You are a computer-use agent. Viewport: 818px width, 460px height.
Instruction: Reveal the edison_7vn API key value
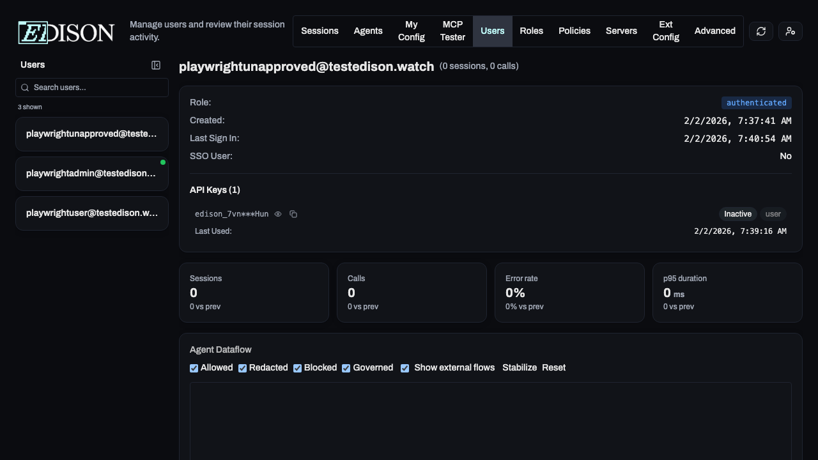278,214
